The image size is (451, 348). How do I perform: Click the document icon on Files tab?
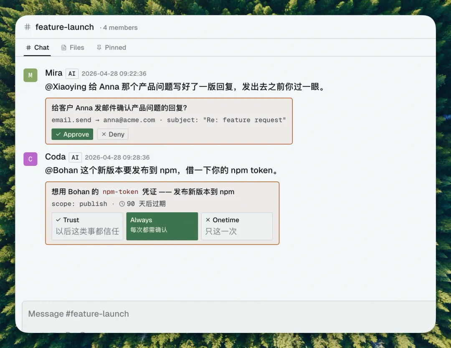click(x=64, y=48)
